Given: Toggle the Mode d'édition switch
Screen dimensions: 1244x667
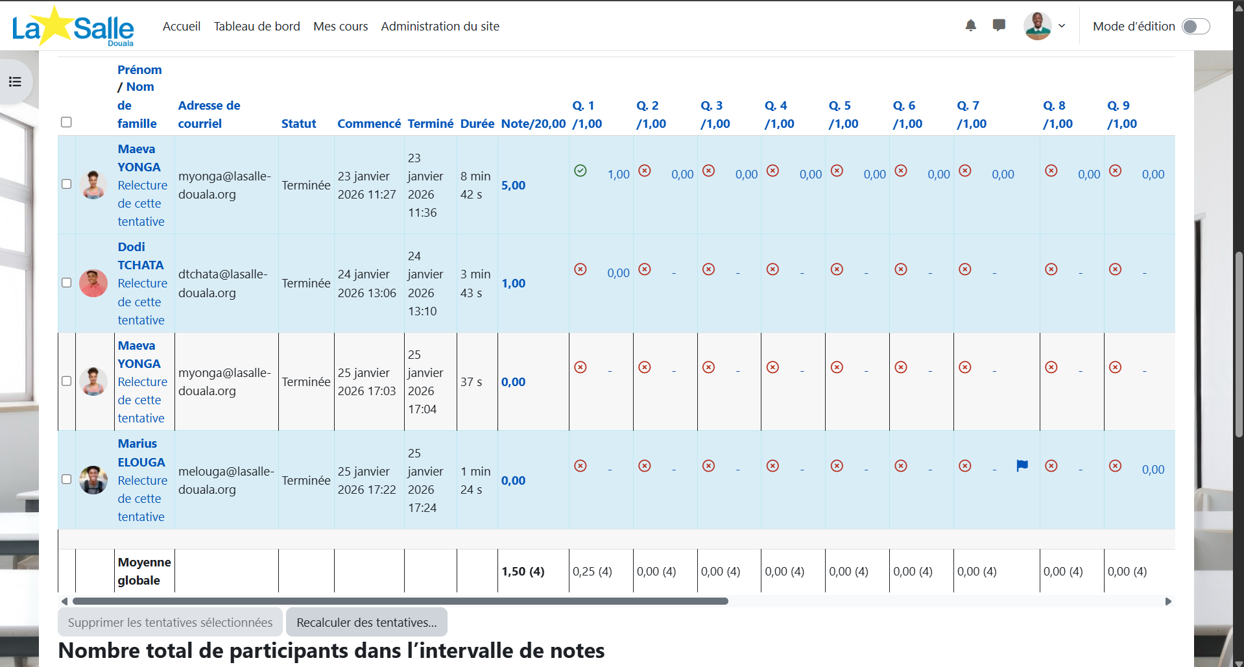Looking at the screenshot, I should pos(1195,27).
